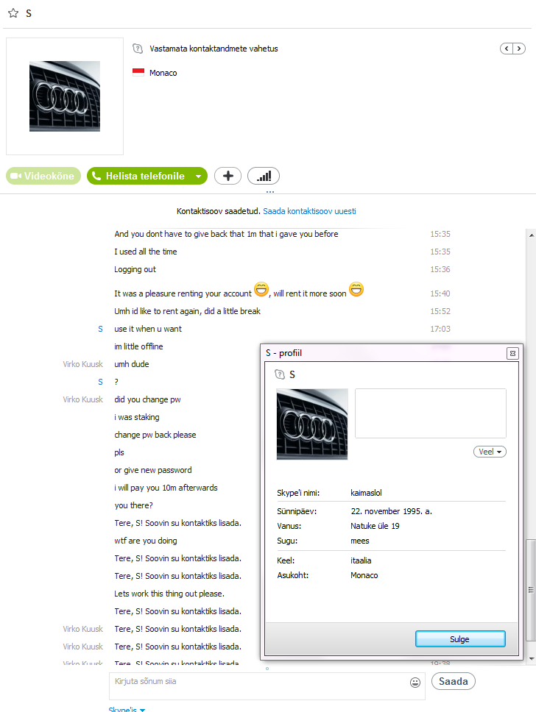
Task: Click the Audi picture in profile popup
Action: (x=312, y=424)
